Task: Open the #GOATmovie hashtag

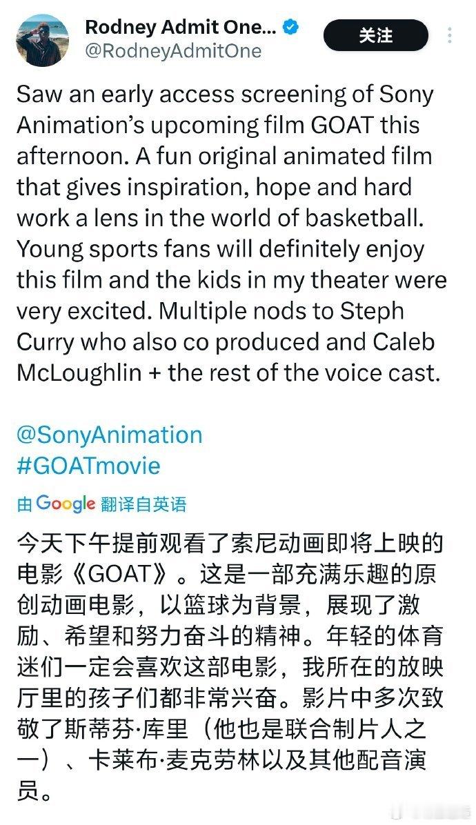Action: pyautogui.click(x=88, y=465)
